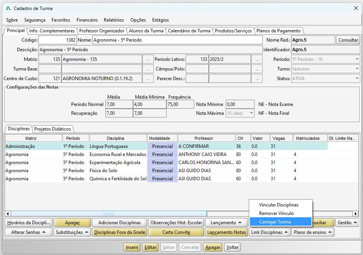Click the Inserir button
363x255 pixels.
tap(132, 247)
